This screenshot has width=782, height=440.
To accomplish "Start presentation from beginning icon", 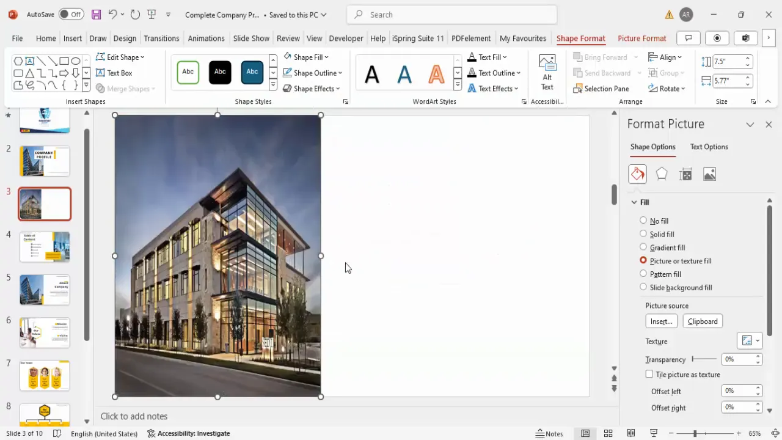I will [152, 14].
